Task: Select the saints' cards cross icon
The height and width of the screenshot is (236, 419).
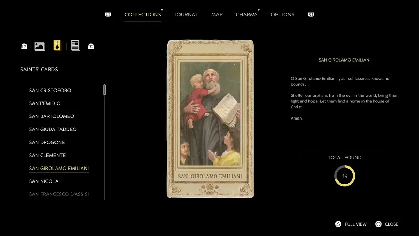Action: click(x=57, y=46)
